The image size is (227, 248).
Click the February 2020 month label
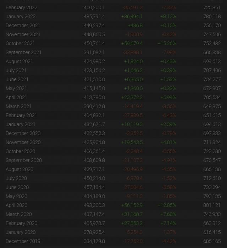[21, 223]
